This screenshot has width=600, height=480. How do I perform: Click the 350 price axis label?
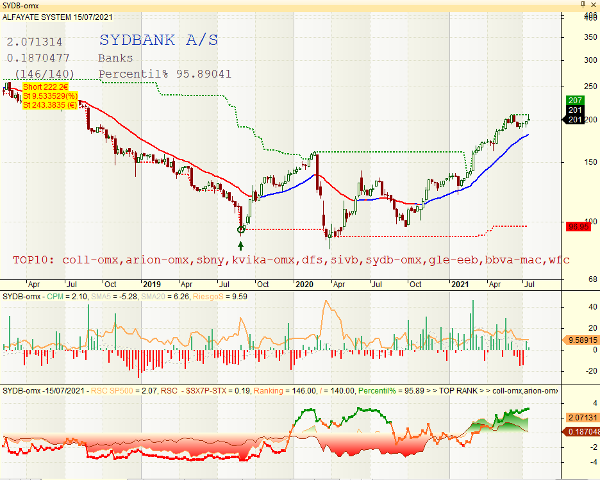pos(590,37)
